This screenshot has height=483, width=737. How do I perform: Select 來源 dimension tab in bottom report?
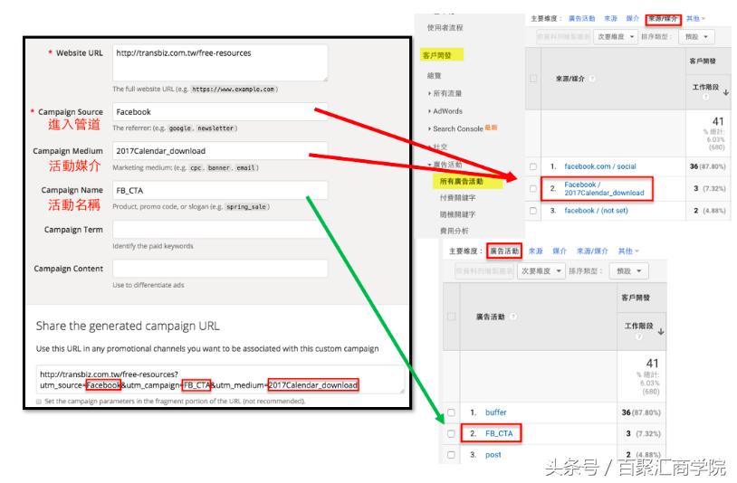tap(535, 251)
